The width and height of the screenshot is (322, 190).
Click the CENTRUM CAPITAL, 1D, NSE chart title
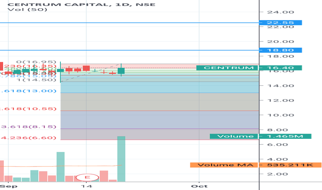(81, 4)
